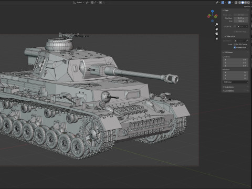This screenshot has height=189, width=252.
Task: Click the pan hand viewport icon
Action: [217, 29]
